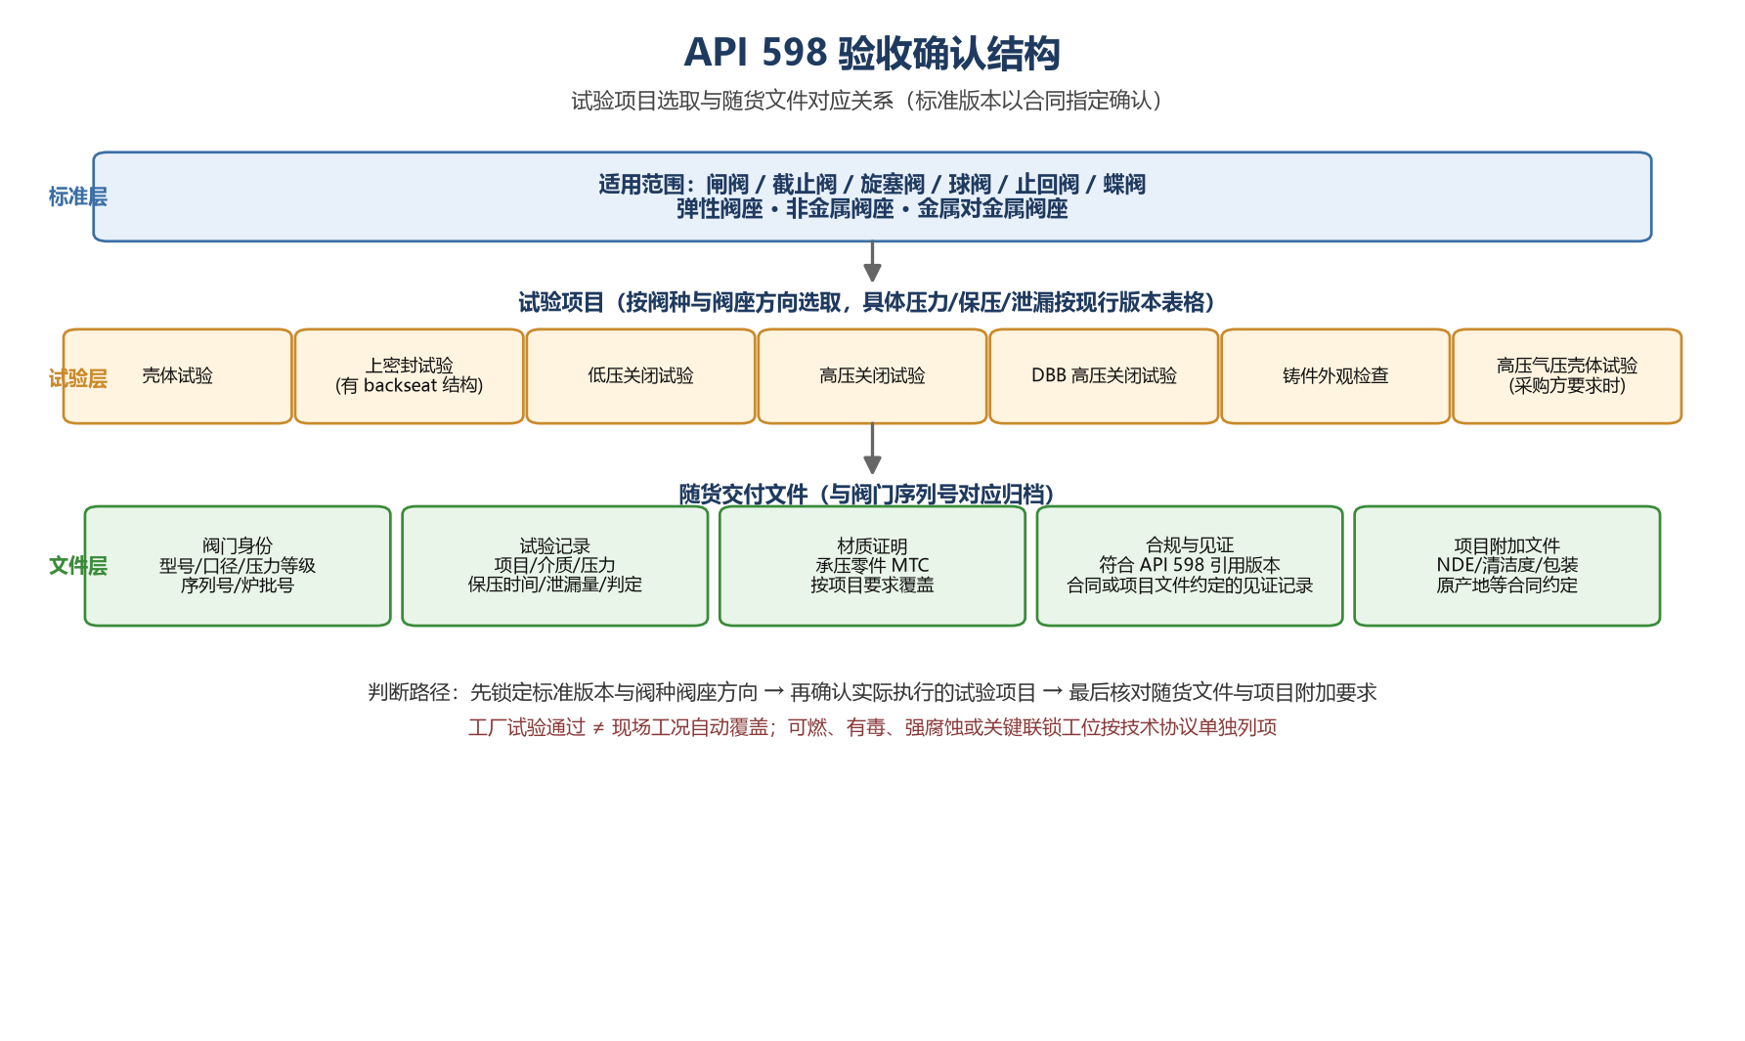The image size is (1745, 1041).
Task: Click the '高压气压壳体试验 (采购方要求时)' box
Action: (1567, 376)
